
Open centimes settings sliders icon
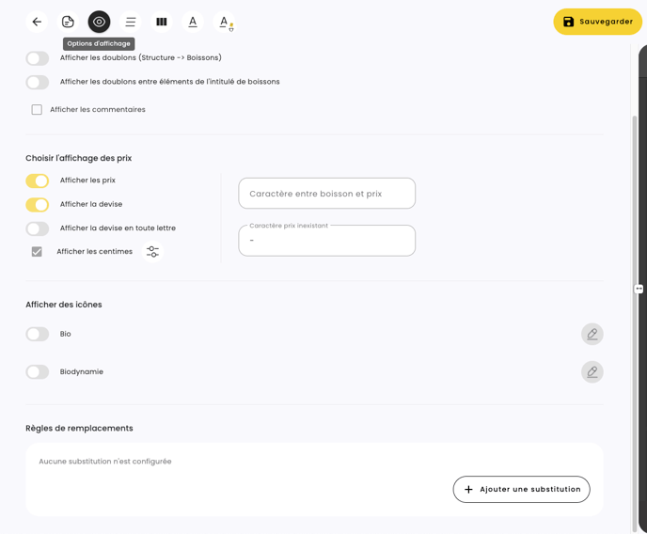152,252
